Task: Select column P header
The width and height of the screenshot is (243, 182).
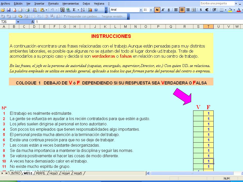Action: [x=158, y=27]
